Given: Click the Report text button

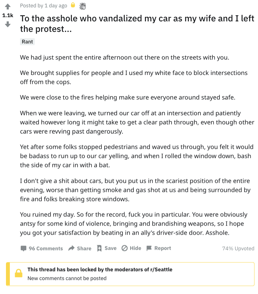Looking at the screenshot, I should 163,248.
